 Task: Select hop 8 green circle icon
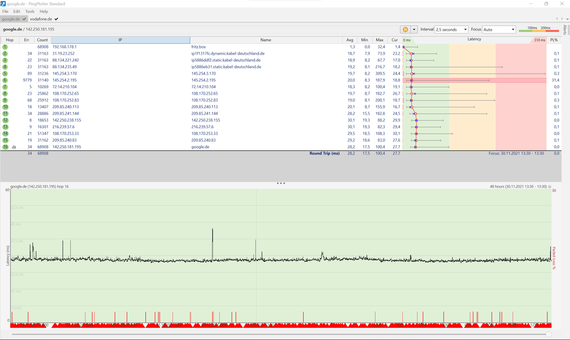tap(5, 93)
